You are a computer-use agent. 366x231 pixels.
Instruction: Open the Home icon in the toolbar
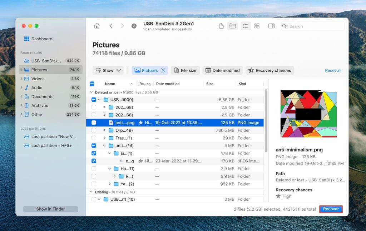click(97, 26)
